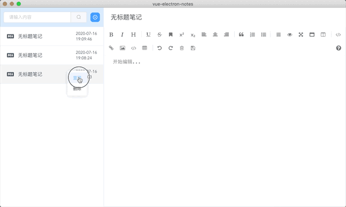
Task: Insert a hyperlink
Action: pos(111,48)
